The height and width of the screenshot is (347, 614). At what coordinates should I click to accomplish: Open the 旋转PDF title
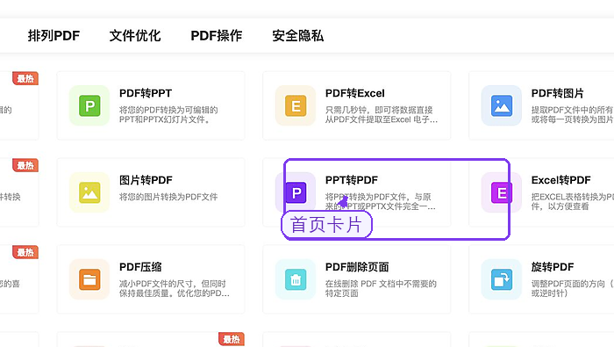[553, 267]
